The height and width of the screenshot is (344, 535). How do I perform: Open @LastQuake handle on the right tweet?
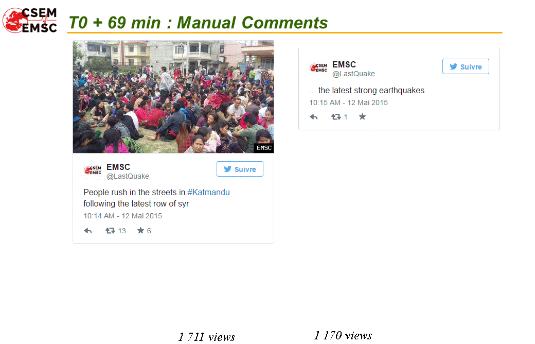pos(353,74)
